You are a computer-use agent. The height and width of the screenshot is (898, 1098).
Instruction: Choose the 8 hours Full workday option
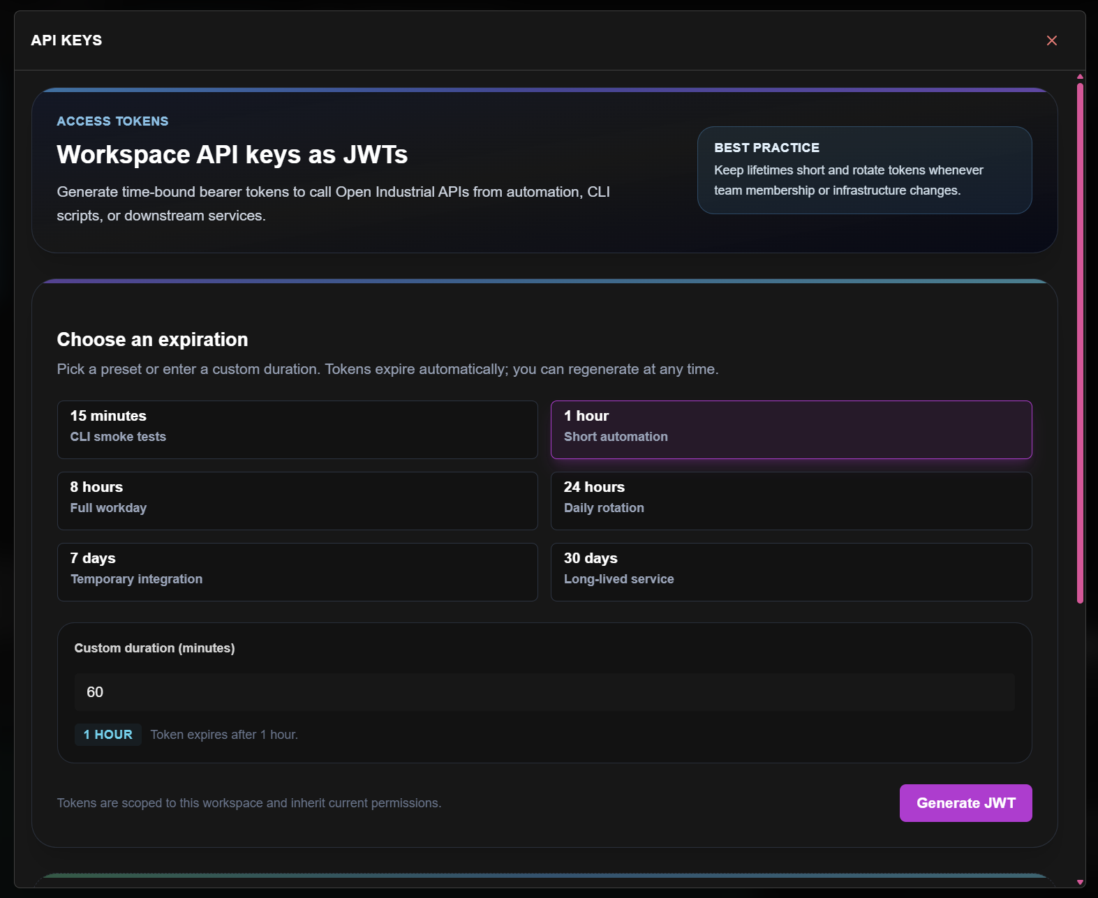point(297,501)
